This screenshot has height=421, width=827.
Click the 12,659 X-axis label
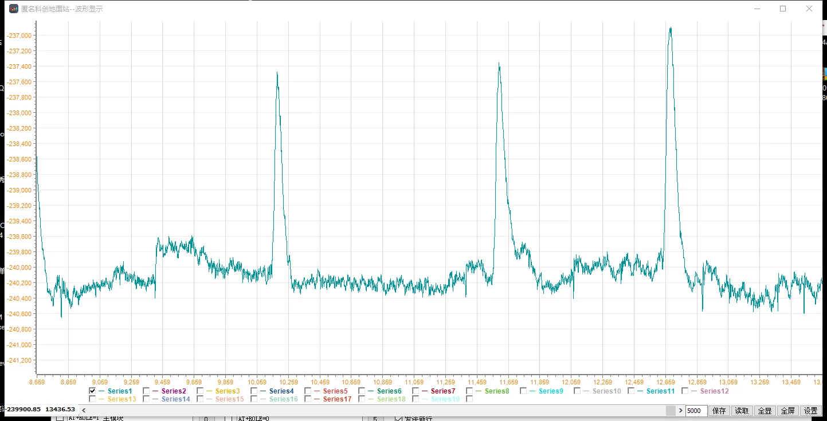pyautogui.click(x=665, y=382)
